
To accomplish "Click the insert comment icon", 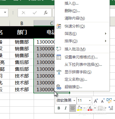I will 59,49.
